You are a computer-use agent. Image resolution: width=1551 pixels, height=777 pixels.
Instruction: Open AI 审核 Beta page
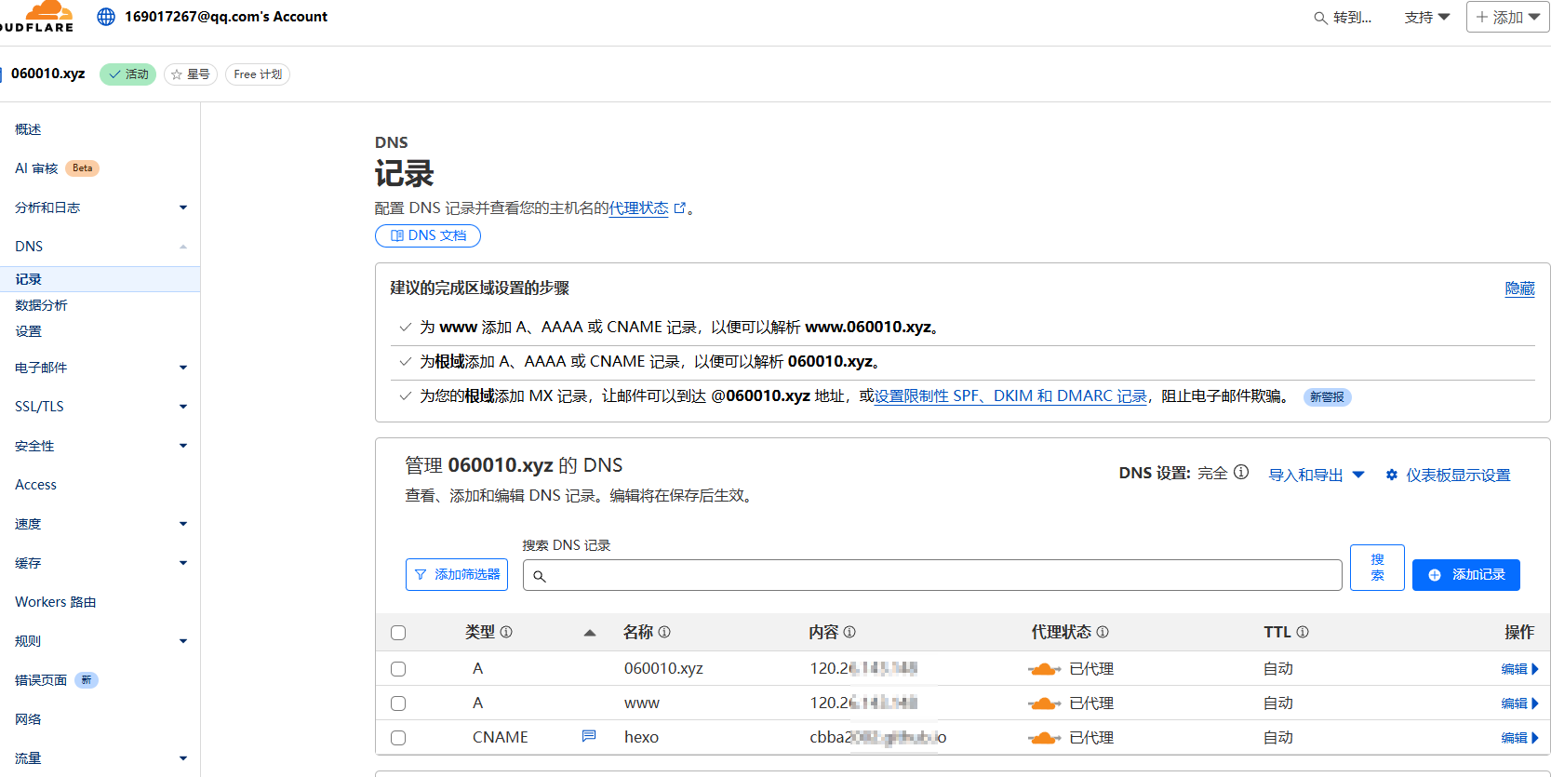pos(57,168)
